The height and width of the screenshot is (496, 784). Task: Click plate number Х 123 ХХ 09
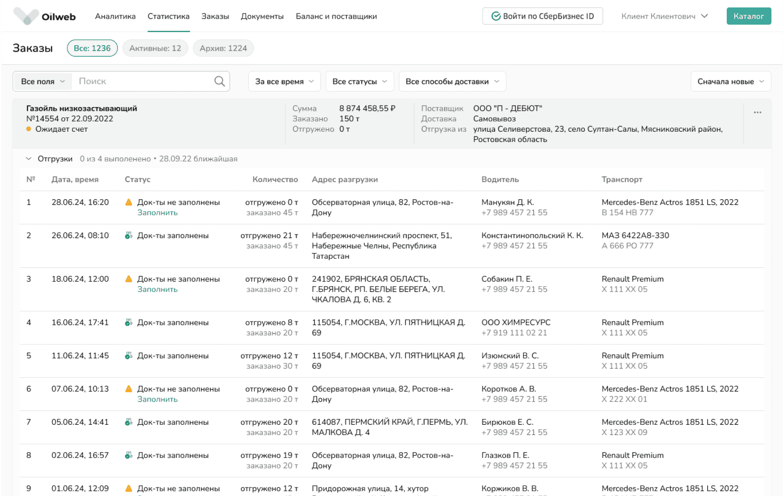coord(625,432)
